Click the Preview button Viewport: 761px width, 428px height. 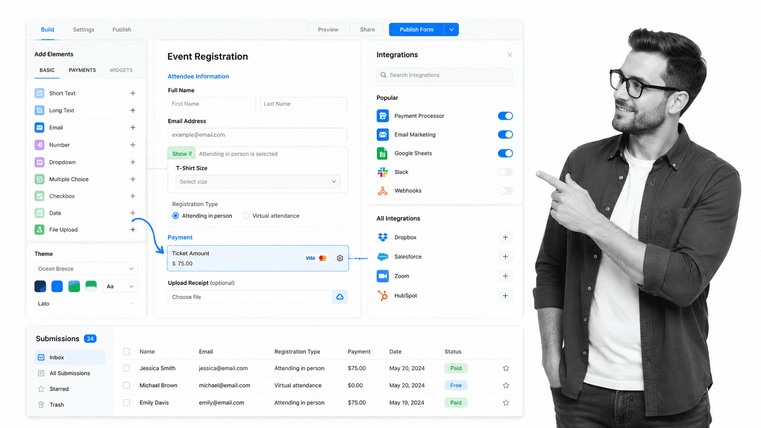pyautogui.click(x=328, y=30)
